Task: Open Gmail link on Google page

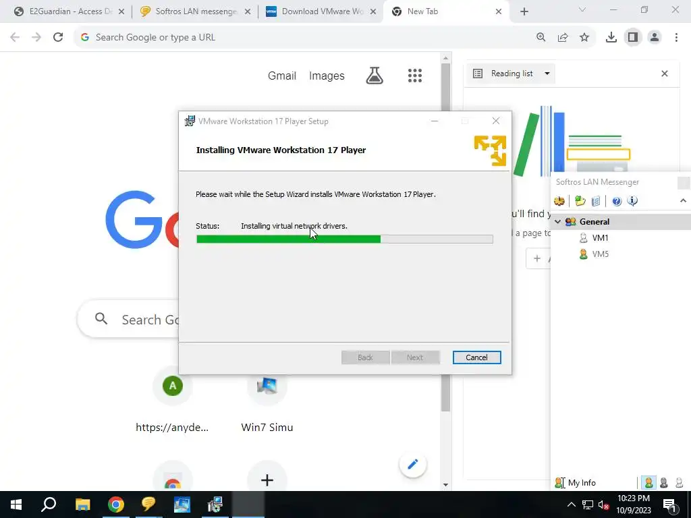Action: (282, 76)
